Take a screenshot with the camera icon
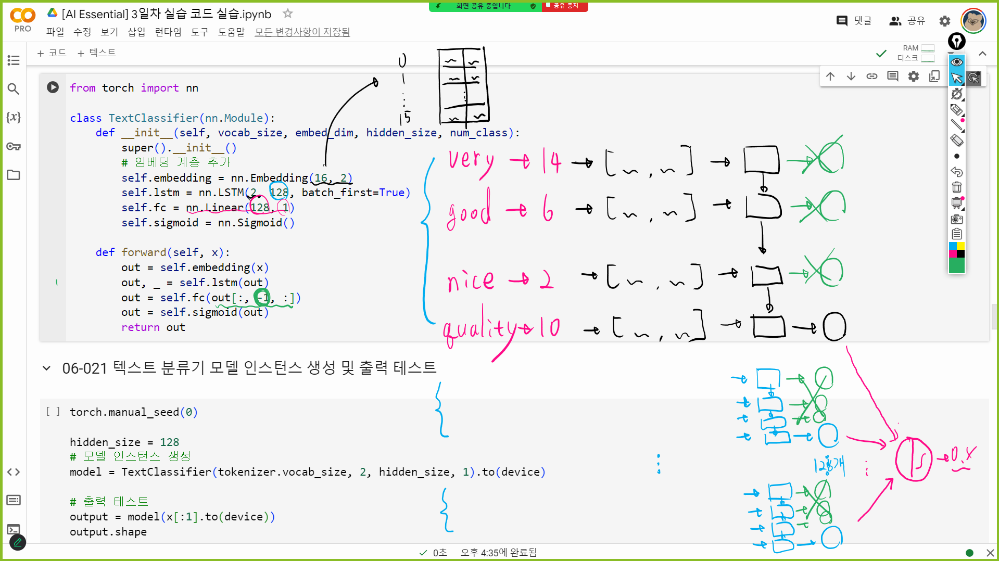Image resolution: width=999 pixels, height=561 pixels. [x=956, y=219]
